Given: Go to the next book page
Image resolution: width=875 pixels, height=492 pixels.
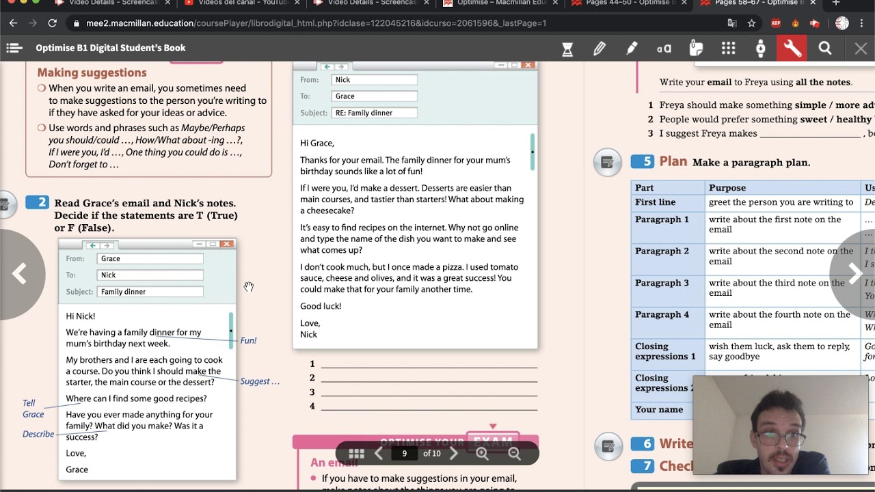Looking at the screenshot, I should 854,274.
